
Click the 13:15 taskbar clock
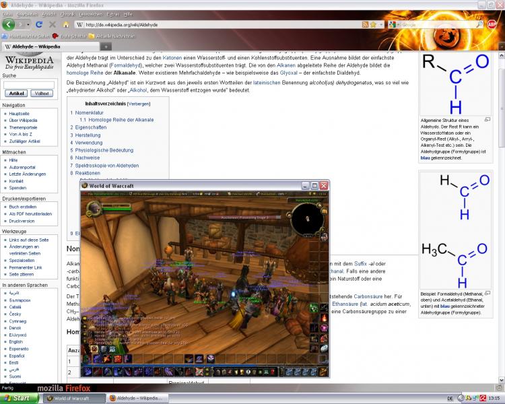494,399
